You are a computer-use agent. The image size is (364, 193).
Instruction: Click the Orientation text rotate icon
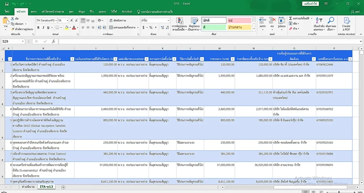pos(100,21)
